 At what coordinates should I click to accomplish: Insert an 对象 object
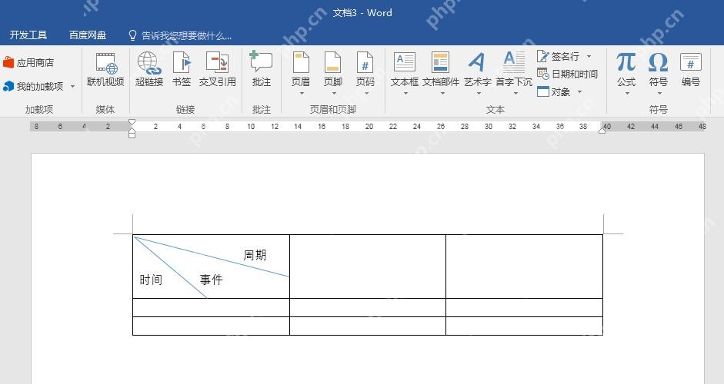click(x=553, y=91)
